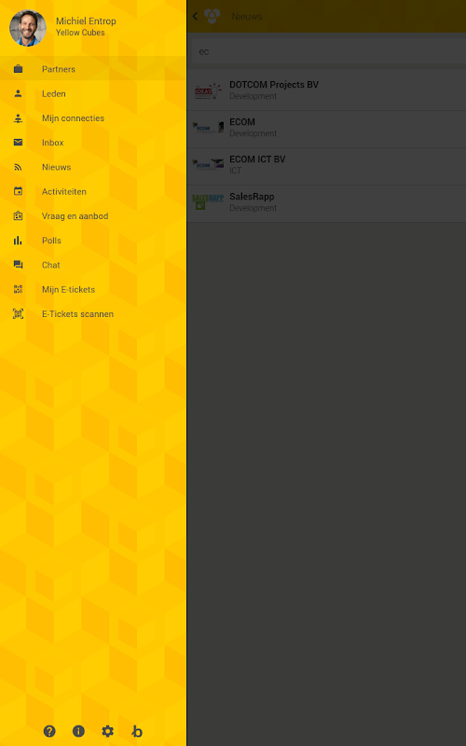Open SalesRapp result
The height and width of the screenshot is (746, 466).
point(327,202)
